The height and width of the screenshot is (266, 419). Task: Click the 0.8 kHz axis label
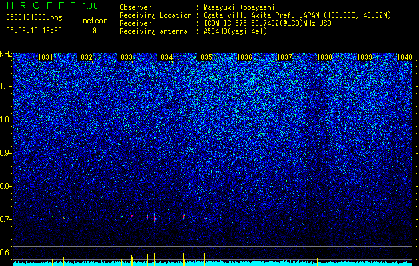[x=5, y=186]
